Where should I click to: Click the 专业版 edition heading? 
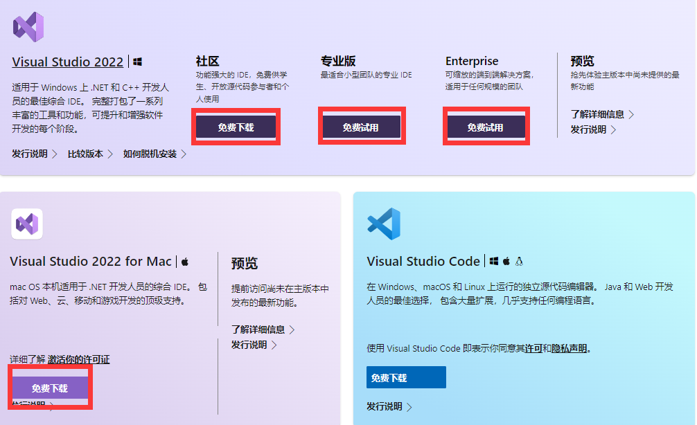(338, 61)
